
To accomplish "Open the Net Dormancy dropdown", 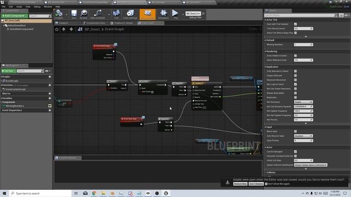I will click(x=303, y=102).
